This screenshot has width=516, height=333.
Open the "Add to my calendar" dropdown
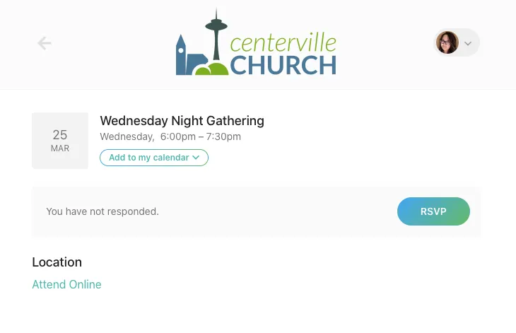tap(154, 158)
